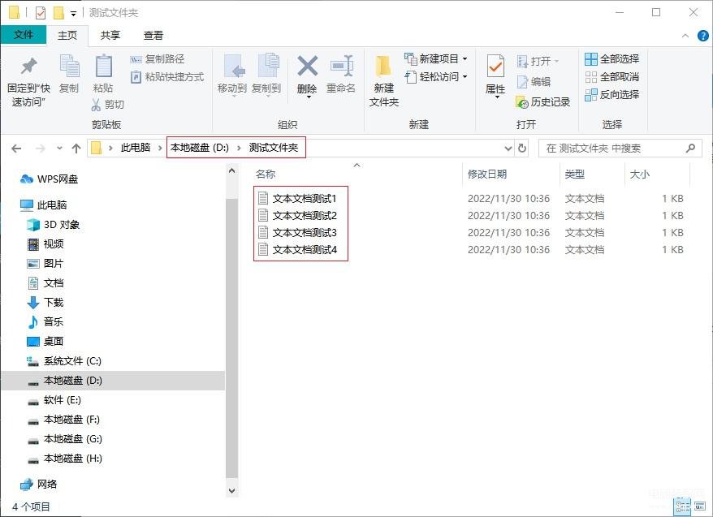Go up one folder level

(76, 148)
